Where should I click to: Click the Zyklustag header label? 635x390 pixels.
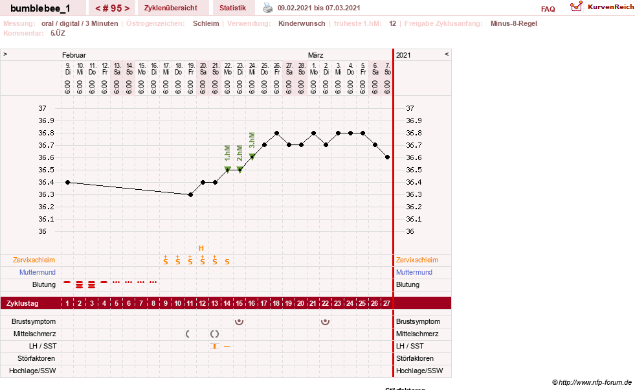(x=22, y=303)
